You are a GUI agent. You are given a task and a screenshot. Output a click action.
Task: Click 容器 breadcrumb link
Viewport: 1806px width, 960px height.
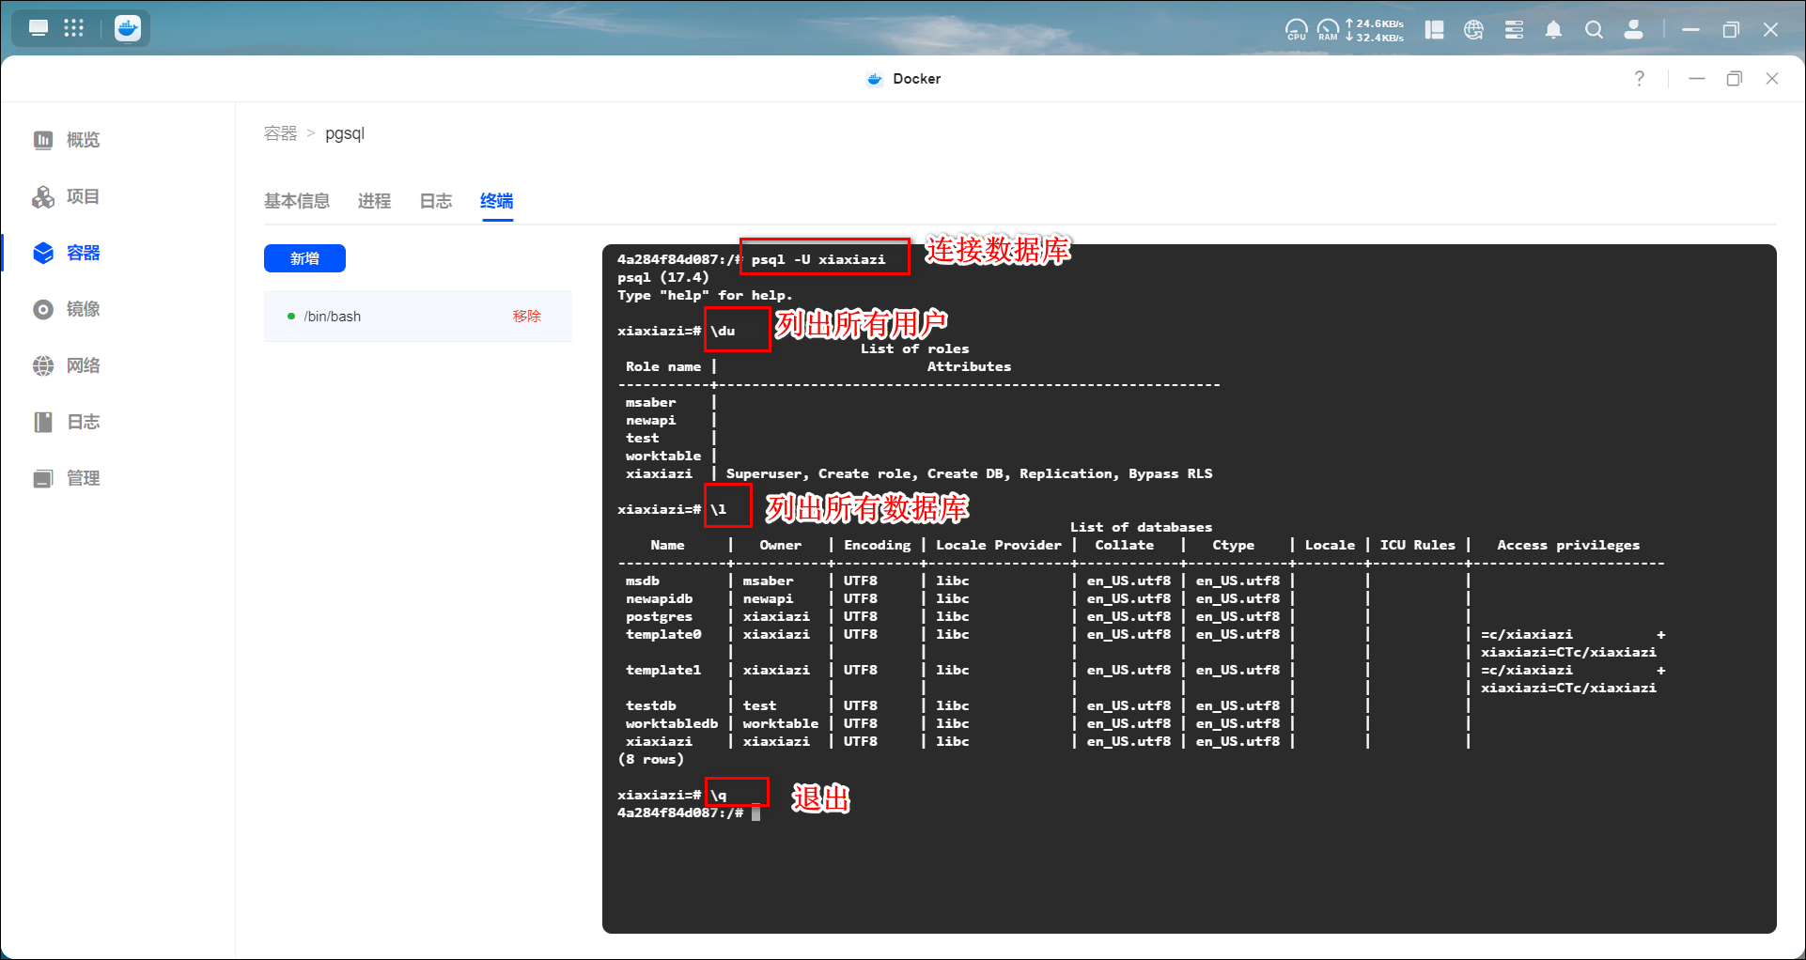[280, 133]
